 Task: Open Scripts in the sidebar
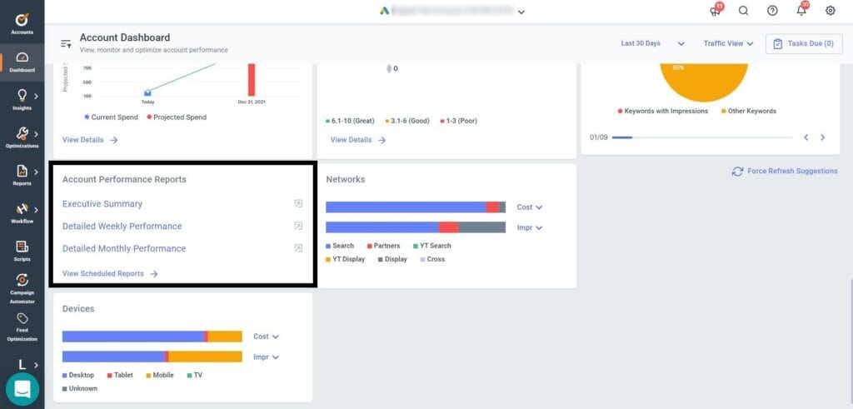click(x=22, y=252)
